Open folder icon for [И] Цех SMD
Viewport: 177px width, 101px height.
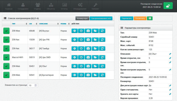coord(95,57)
